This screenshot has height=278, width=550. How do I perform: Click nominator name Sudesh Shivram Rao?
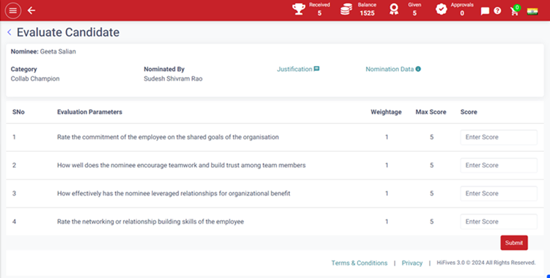(x=173, y=78)
